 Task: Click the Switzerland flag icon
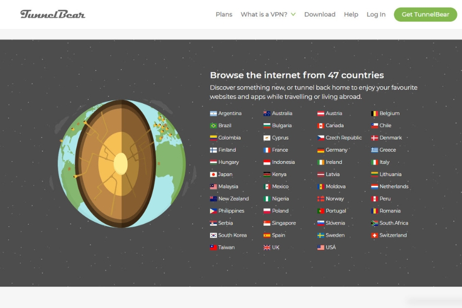[374, 235]
